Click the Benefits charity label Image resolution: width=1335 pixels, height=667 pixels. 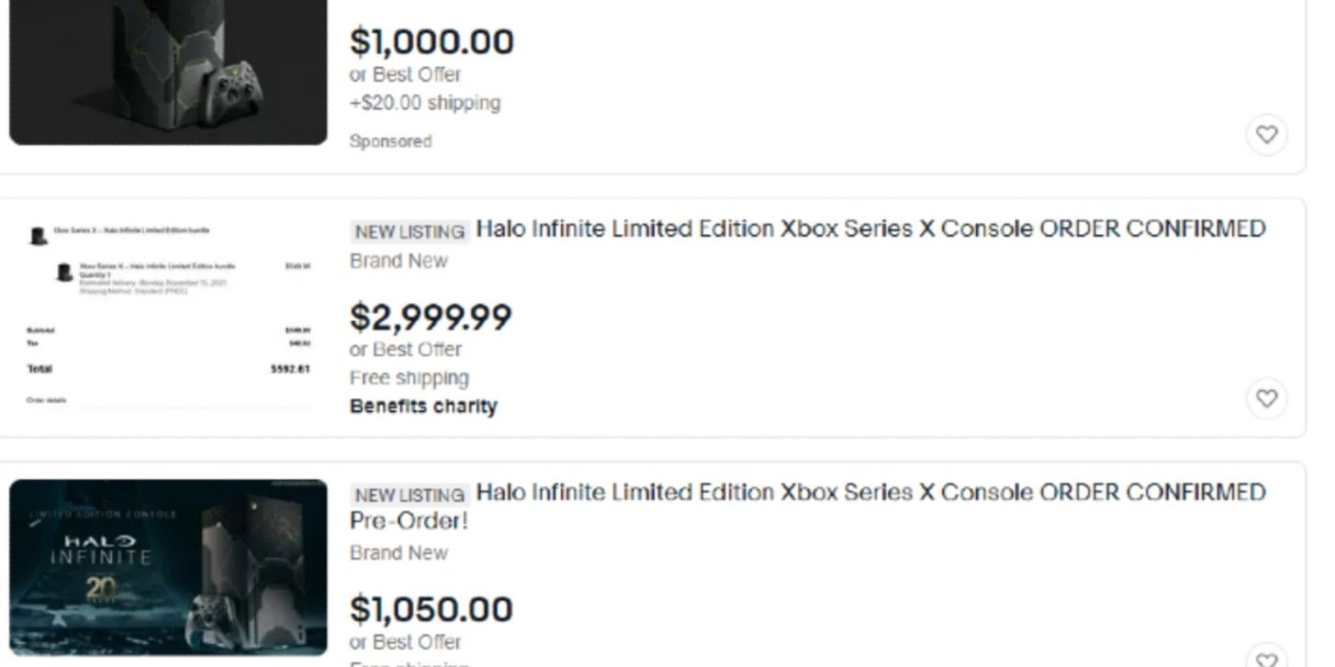pos(423,406)
